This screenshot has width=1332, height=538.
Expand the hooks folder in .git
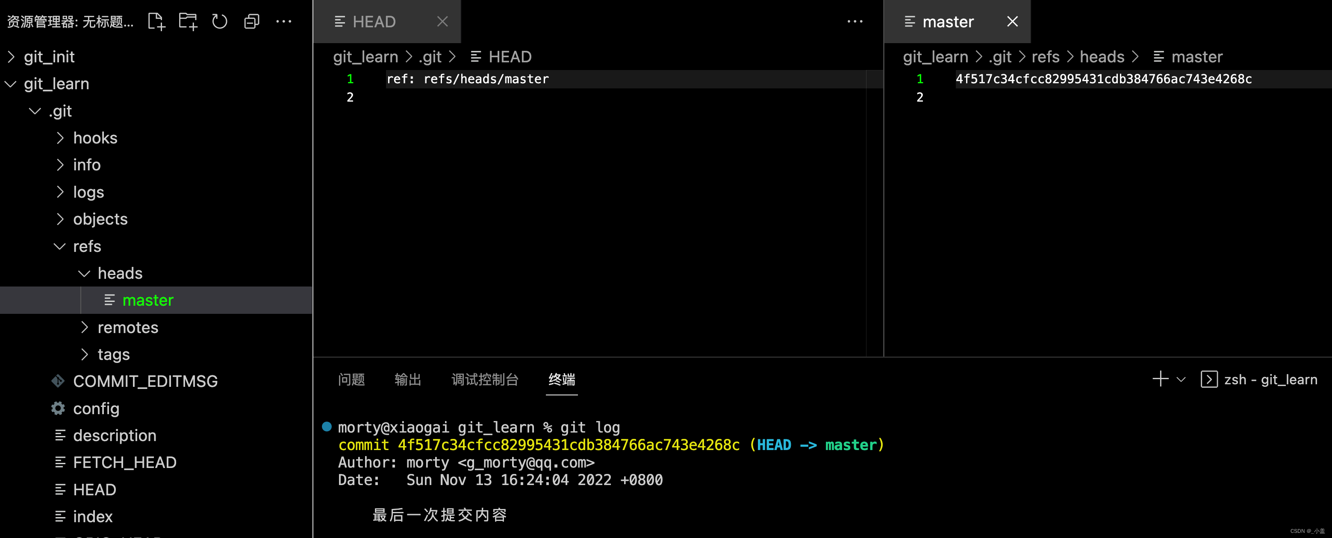click(59, 137)
